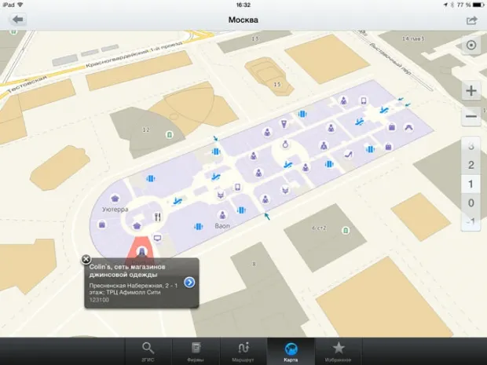
Task: Tap the Уютерра store label
Action: pyautogui.click(x=115, y=210)
